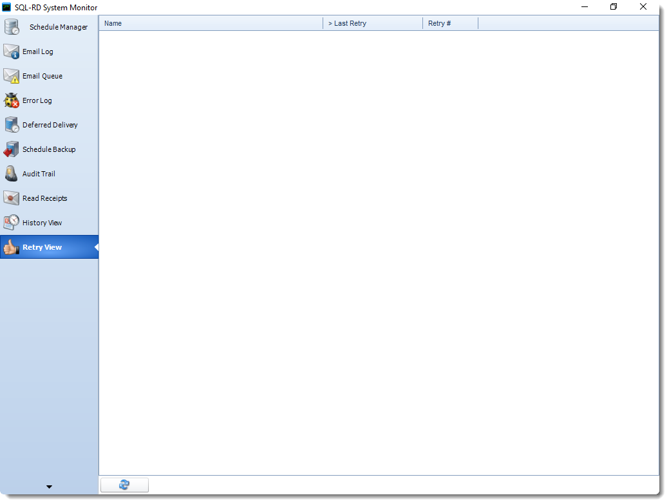Click the Schedule Backup icon
The height and width of the screenshot is (504, 669).
click(x=12, y=149)
